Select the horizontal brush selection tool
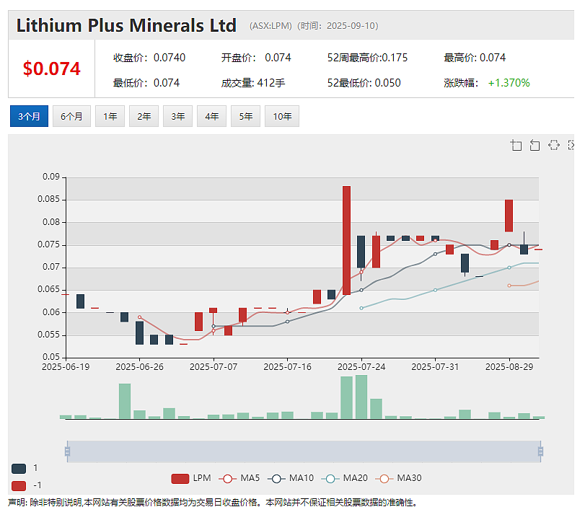 click(x=554, y=145)
